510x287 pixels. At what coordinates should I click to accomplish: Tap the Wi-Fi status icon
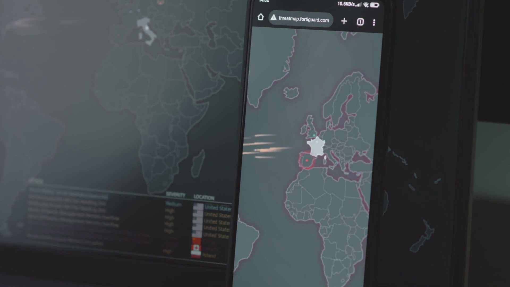click(366, 5)
